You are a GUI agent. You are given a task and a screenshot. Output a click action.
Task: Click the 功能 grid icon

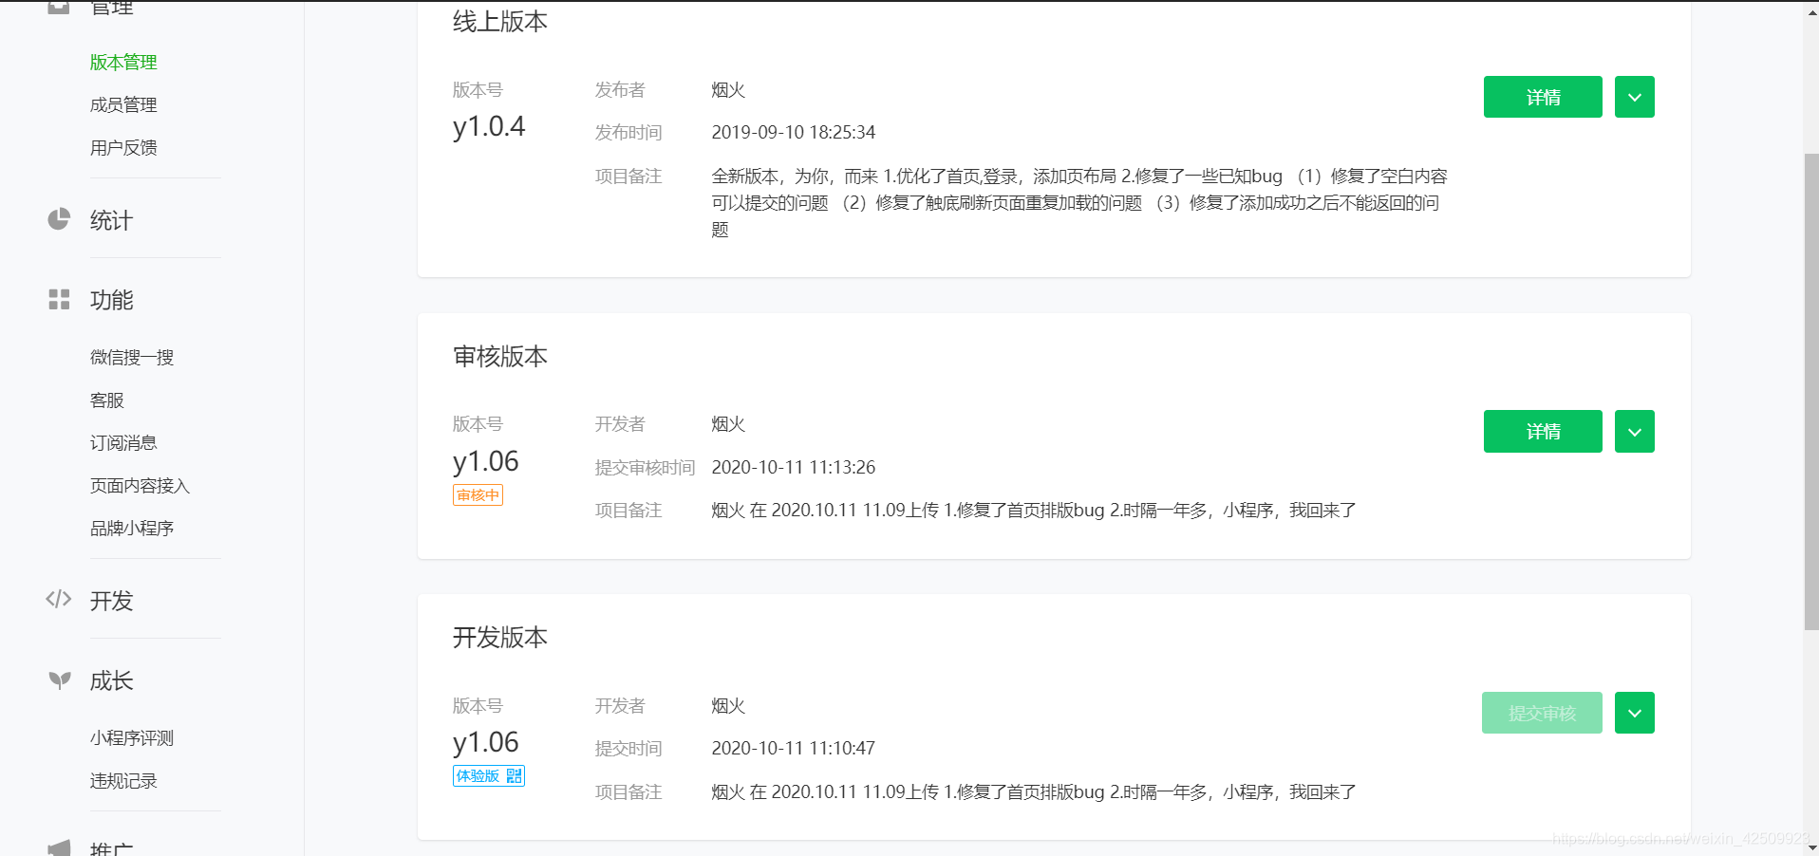point(59,300)
